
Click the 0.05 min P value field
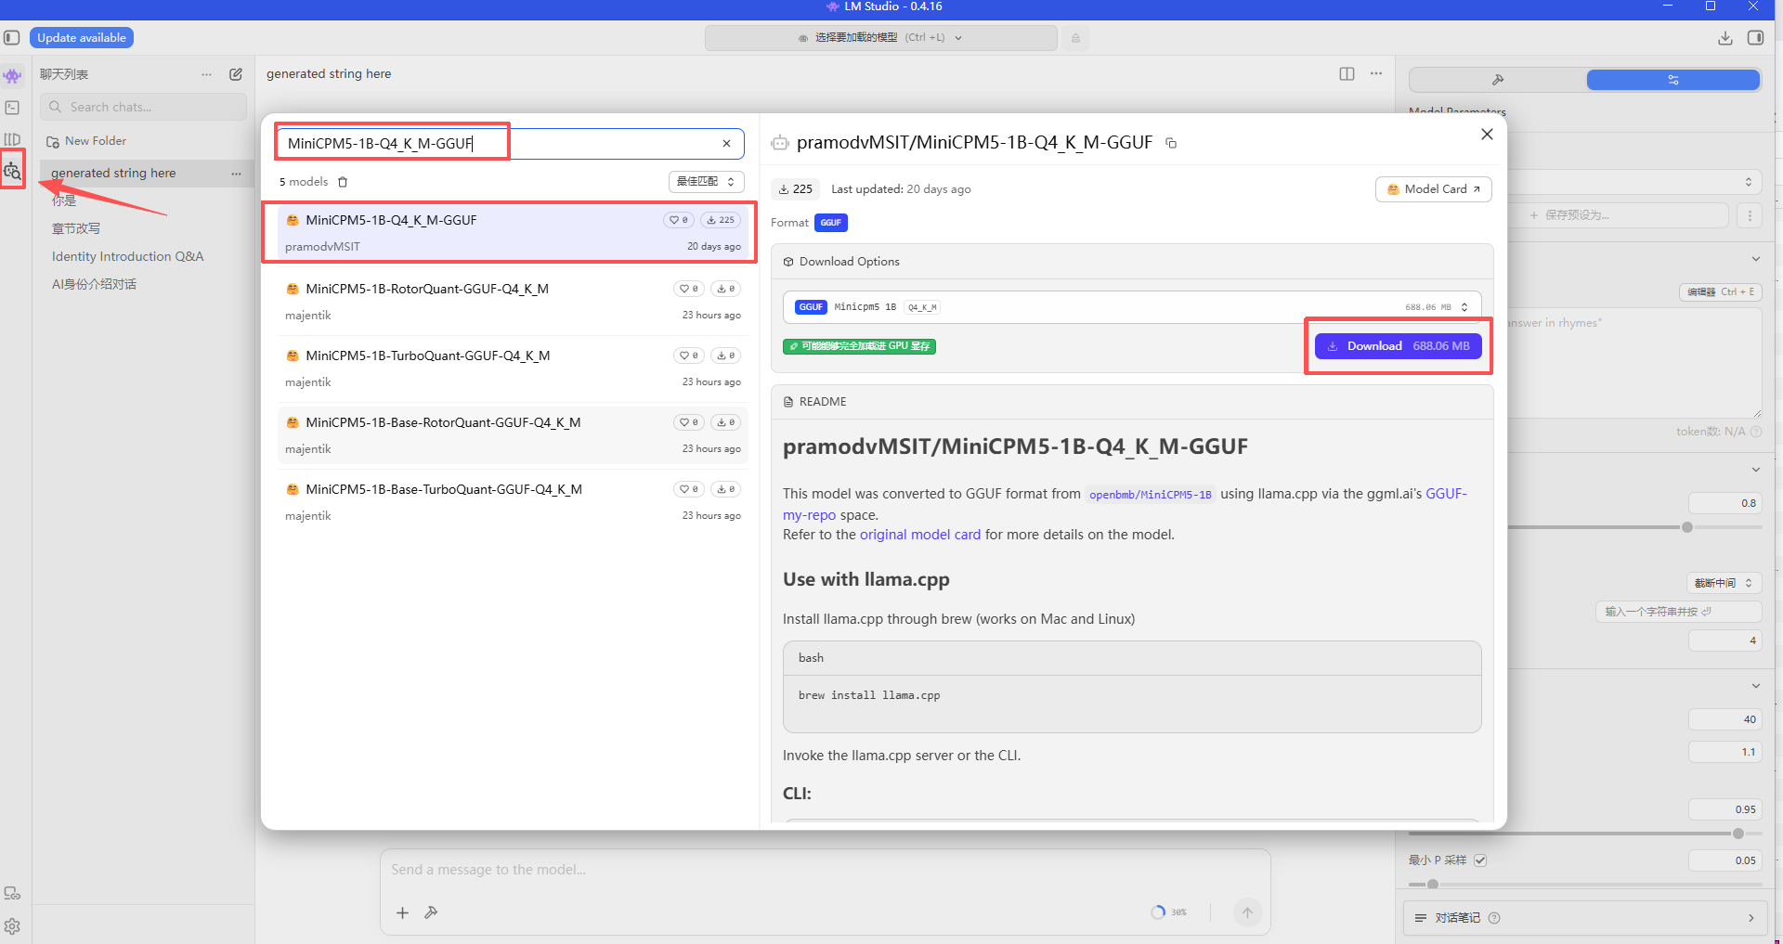click(x=1724, y=860)
